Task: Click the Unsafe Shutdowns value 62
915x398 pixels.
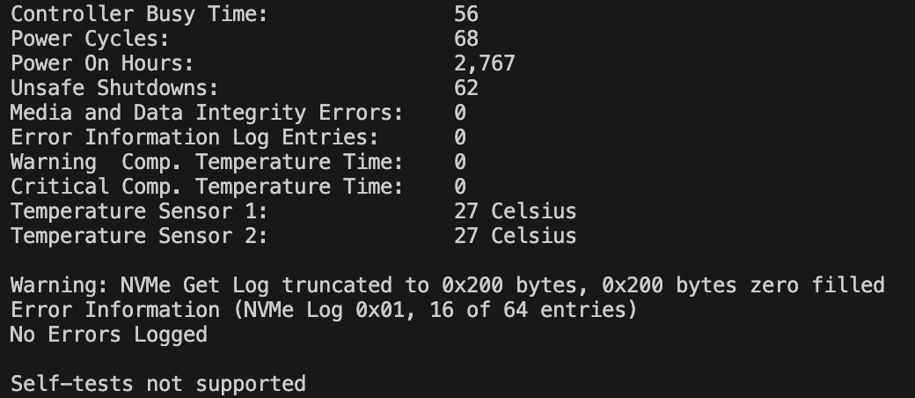Action: click(x=466, y=88)
